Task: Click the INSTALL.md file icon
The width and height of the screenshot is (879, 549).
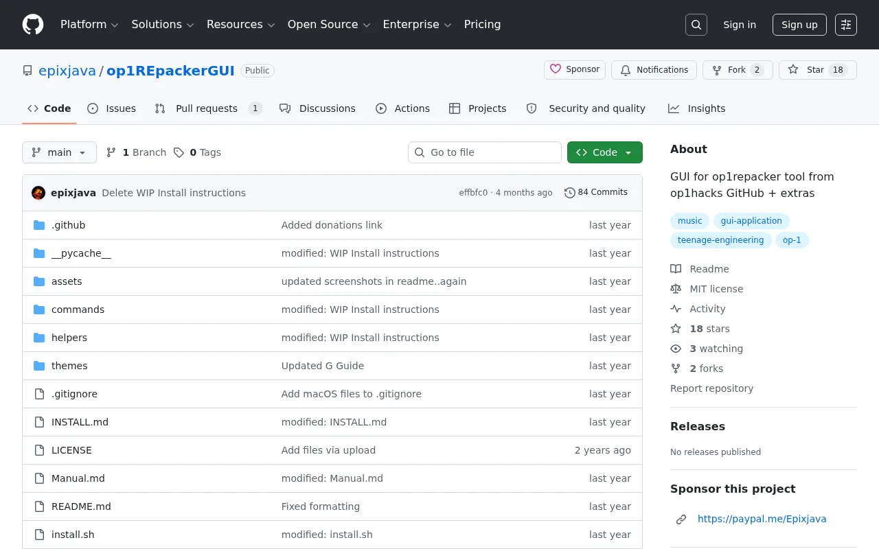Action: (x=39, y=422)
